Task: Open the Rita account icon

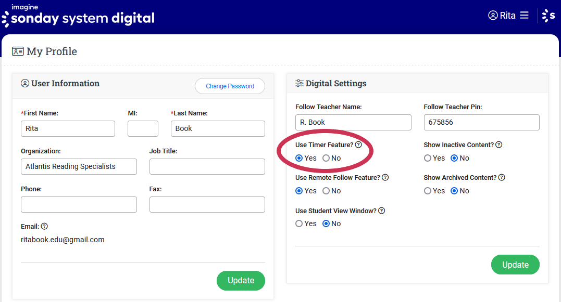Action: tap(493, 15)
